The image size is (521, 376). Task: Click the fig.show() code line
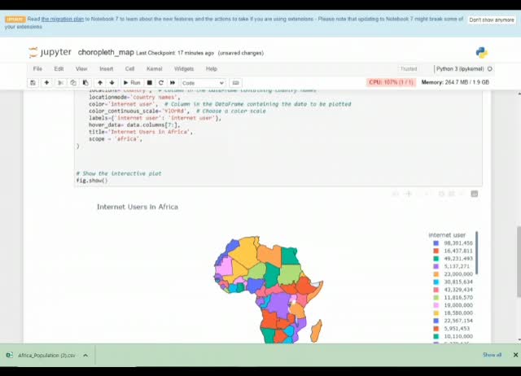(92, 181)
